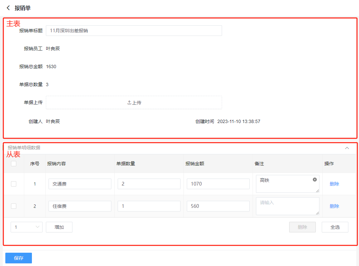Open the row count dropdown showing 1
This screenshot has width=359, height=266.
pyautogui.click(x=27, y=227)
